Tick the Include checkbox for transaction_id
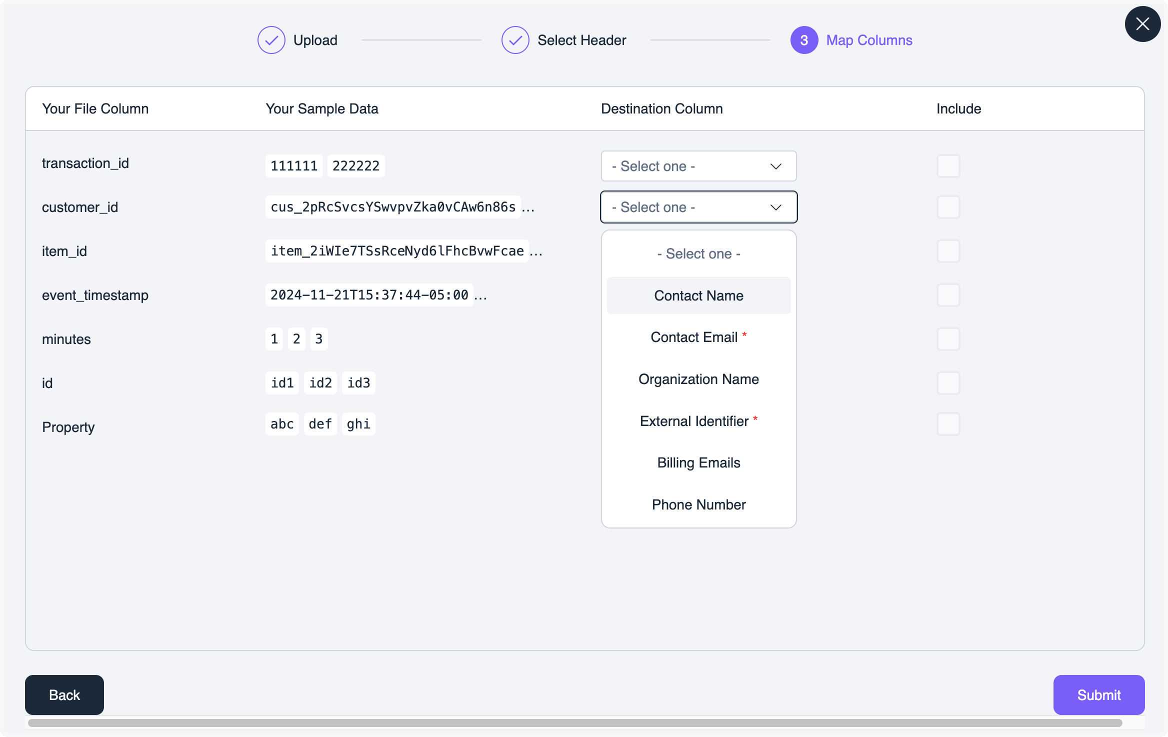The height and width of the screenshot is (737, 1168). click(948, 166)
